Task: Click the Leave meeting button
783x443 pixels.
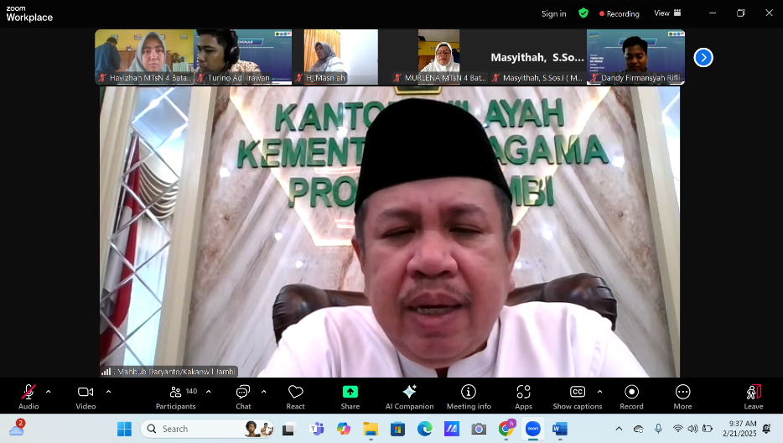Action: (754, 397)
